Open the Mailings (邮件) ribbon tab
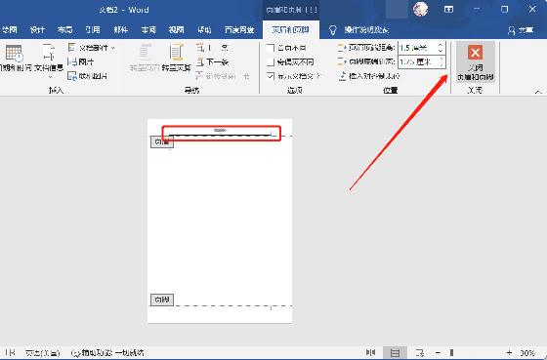 tap(120, 30)
